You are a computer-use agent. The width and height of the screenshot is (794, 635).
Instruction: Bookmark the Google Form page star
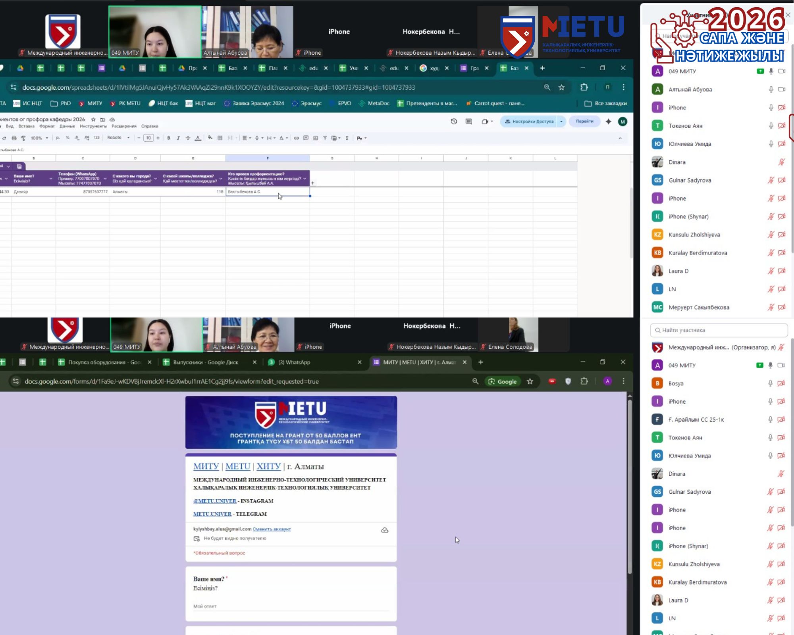pyautogui.click(x=530, y=381)
